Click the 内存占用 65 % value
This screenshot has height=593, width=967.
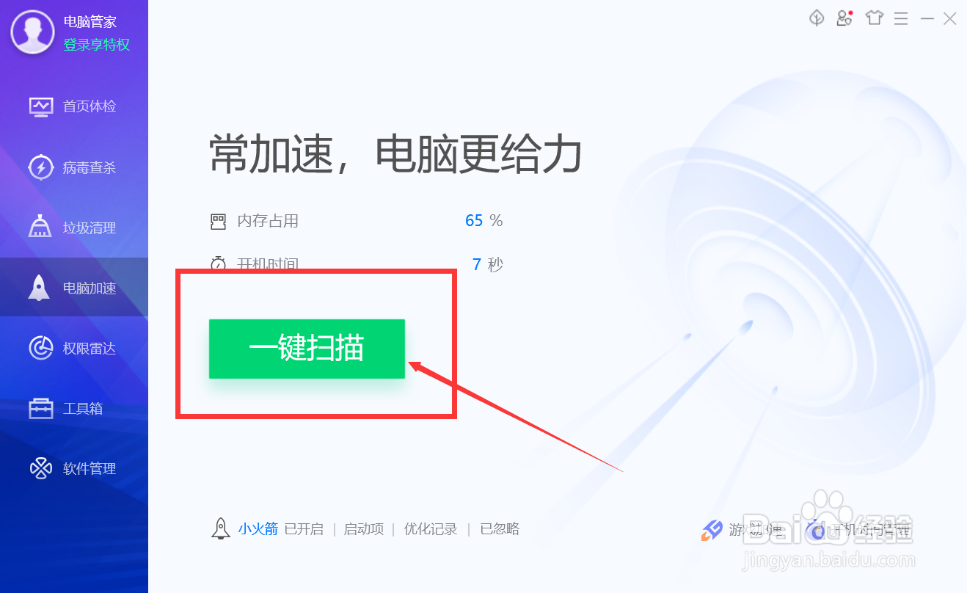(x=483, y=220)
